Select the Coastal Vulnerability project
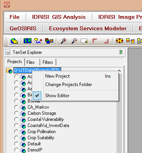The image size is (142, 153). [46, 119]
